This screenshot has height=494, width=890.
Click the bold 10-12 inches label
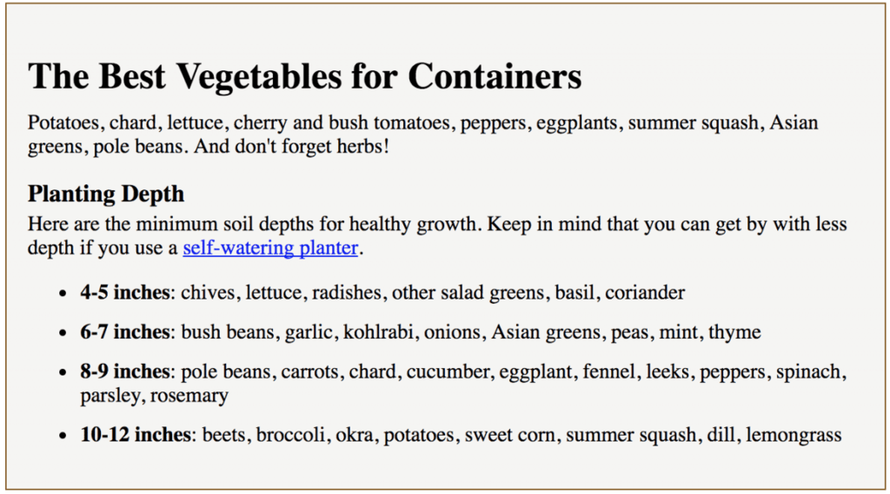click(136, 435)
